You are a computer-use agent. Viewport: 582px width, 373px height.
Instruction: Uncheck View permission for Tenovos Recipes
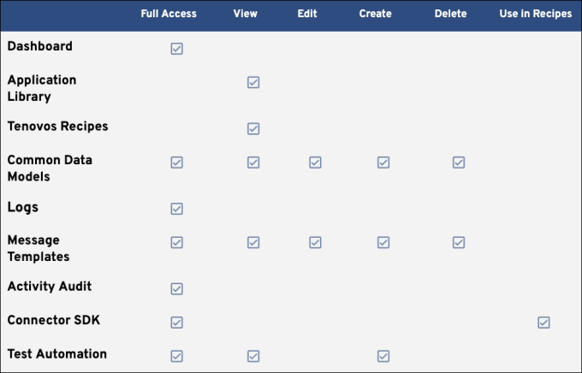tap(252, 128)
